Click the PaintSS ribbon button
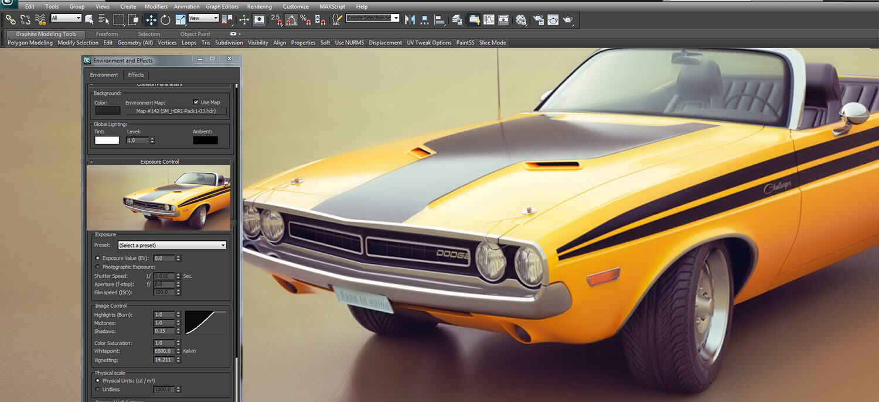This screenshot has width=879, height=402. coord(465,43)
